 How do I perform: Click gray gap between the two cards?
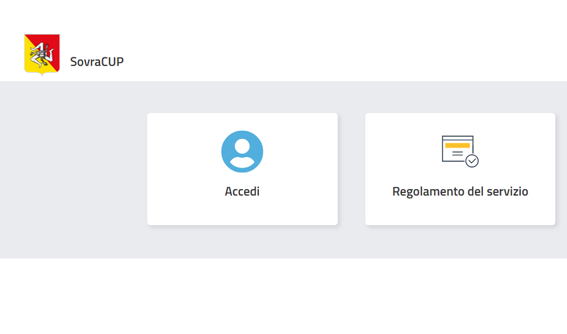point(352,169)
